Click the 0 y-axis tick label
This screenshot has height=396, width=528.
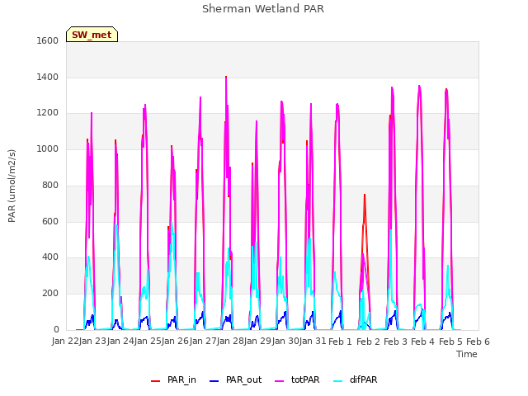[56, 330]
